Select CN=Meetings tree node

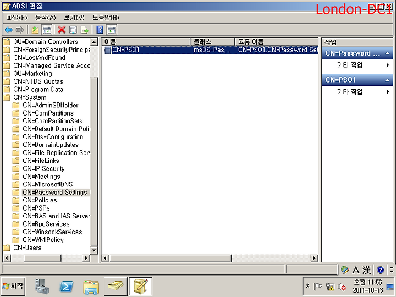click(x=41, y=177)
